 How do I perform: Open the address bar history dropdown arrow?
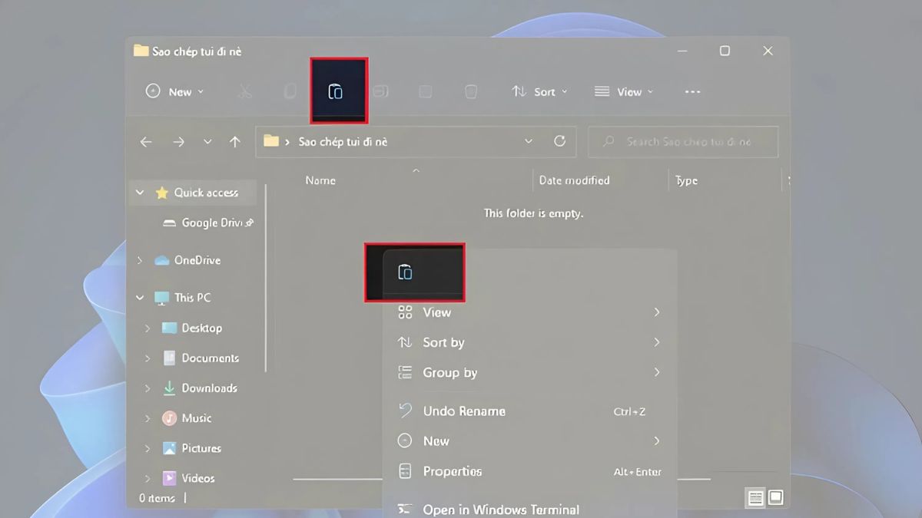pos(529,141)
